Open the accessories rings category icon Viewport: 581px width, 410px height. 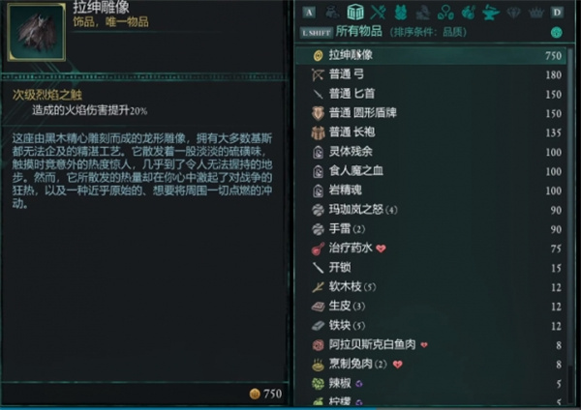tap(445, 13)
